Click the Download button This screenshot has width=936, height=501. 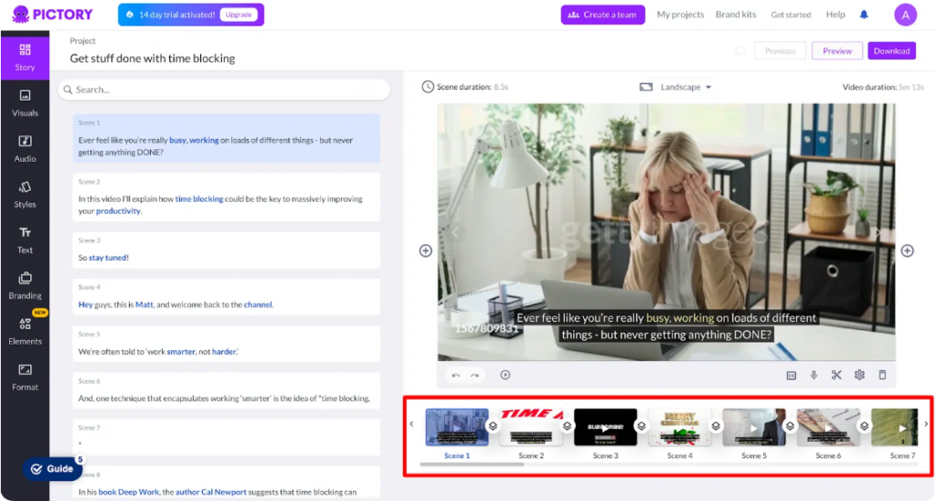click(x=891, y=51)
